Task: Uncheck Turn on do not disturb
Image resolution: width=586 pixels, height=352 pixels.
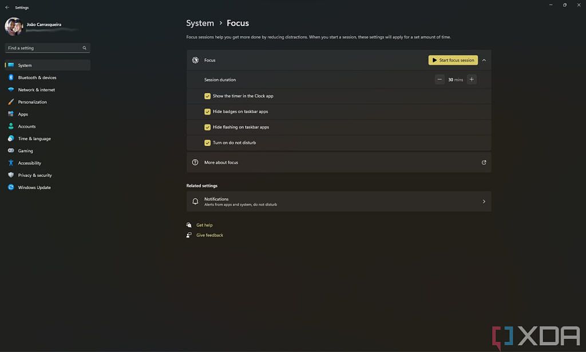Action: 207,143
